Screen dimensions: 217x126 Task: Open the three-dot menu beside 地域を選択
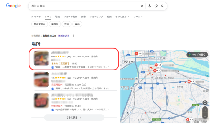tap(73, 36)
